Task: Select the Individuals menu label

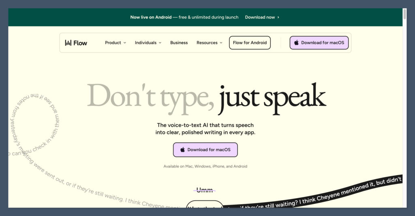Action: coord(145,43)
